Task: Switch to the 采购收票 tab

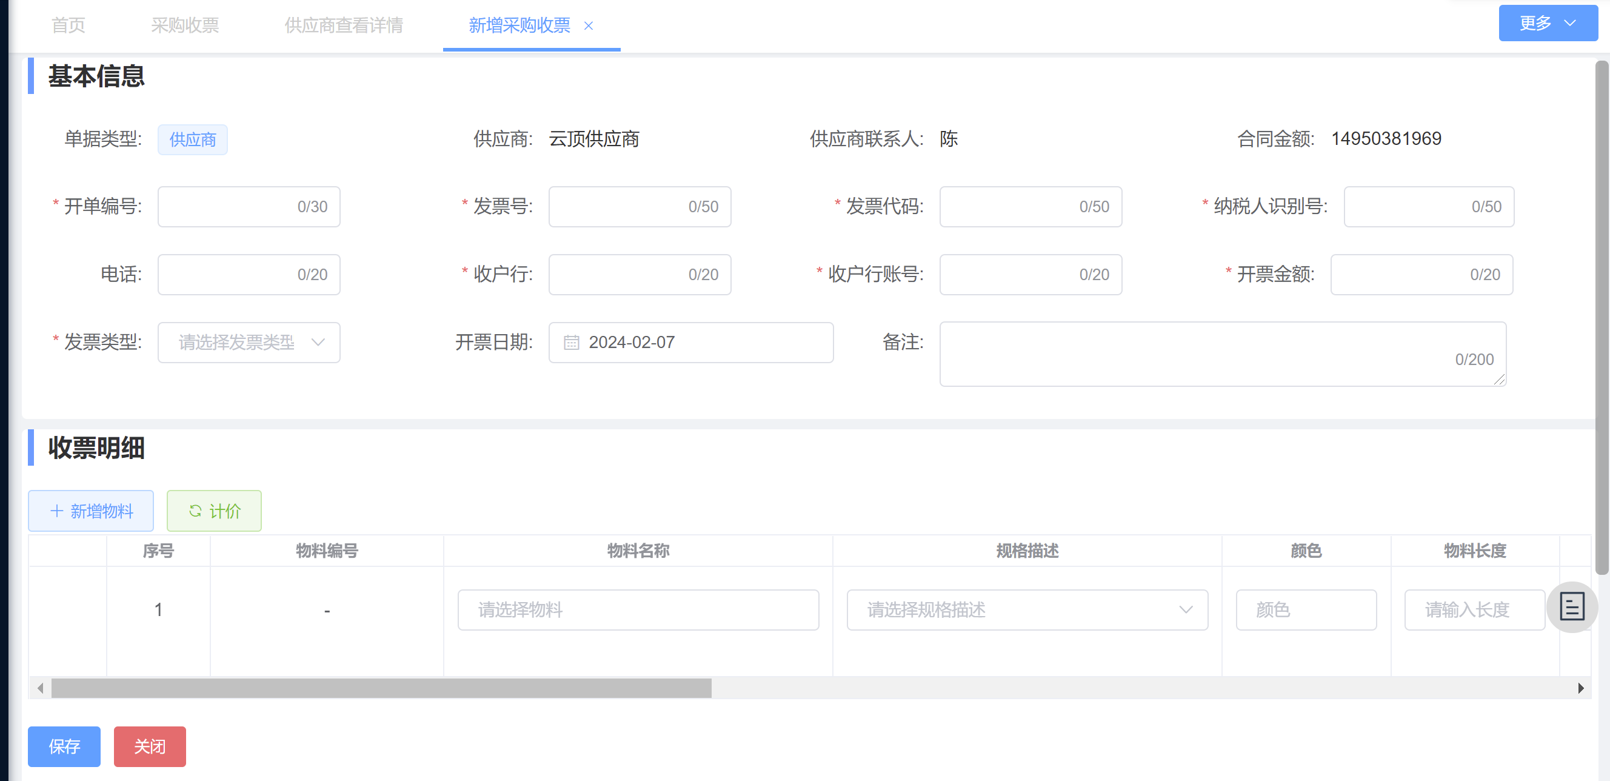Action: [x=185, y=25]
